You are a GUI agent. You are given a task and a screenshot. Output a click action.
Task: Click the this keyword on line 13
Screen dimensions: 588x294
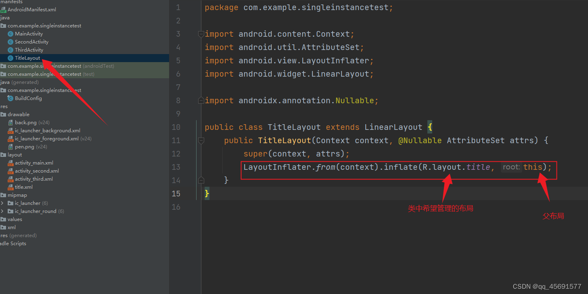pyautogui.click(x=533, y=167)
